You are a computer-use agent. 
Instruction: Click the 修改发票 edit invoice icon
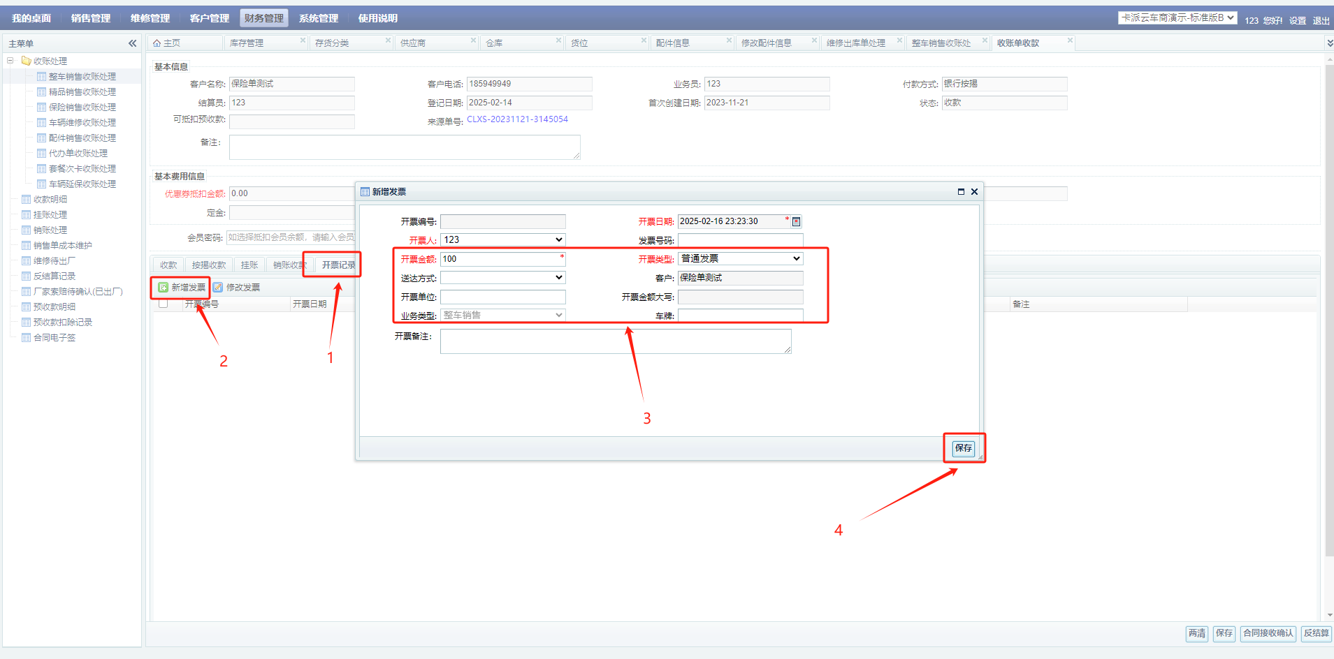pyautogui.click(x=218, y=287)
